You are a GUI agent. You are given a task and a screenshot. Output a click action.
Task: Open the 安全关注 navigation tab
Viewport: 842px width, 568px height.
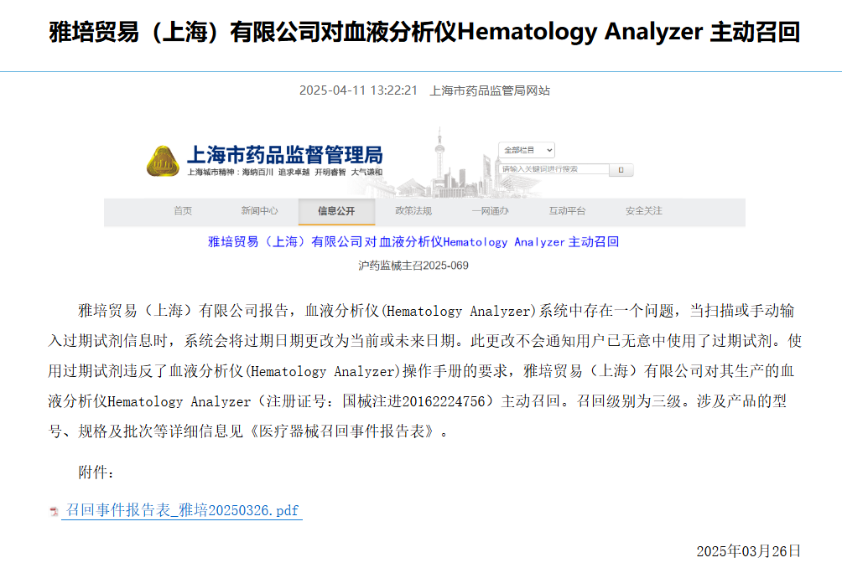click(644, 211)
